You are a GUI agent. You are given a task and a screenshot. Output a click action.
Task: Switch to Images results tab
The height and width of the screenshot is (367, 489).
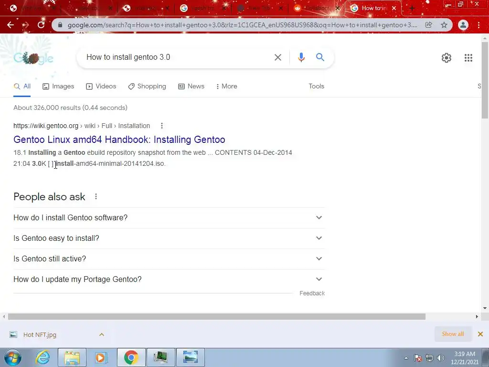pyautogui.click(x=58, y=86)
